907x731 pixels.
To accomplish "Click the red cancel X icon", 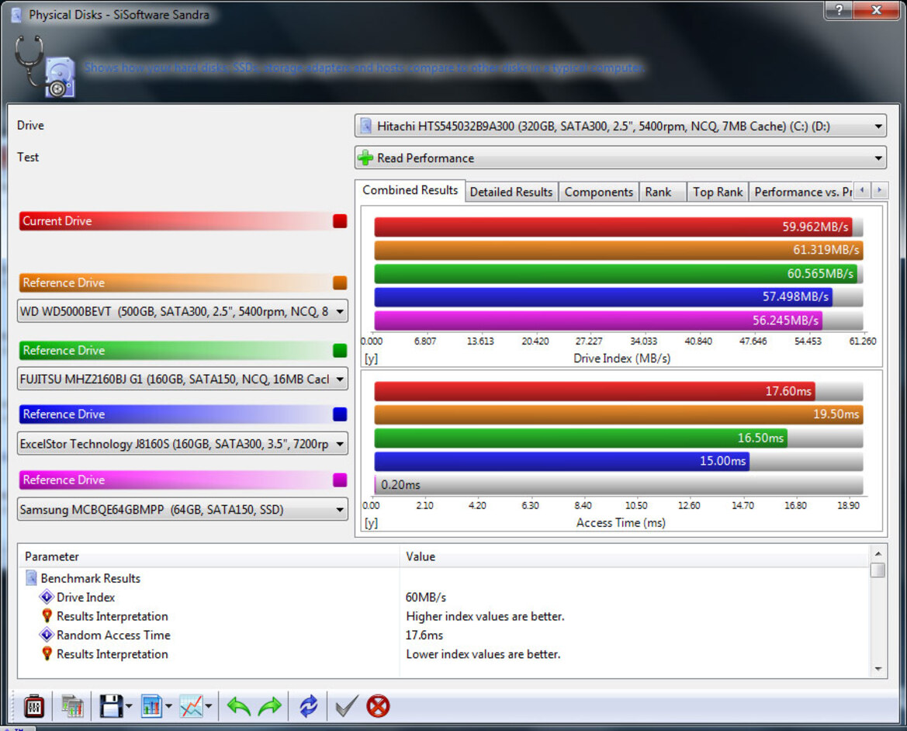I will [x=379, y=706].
